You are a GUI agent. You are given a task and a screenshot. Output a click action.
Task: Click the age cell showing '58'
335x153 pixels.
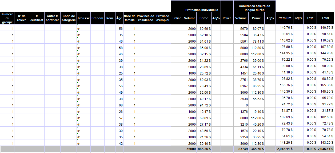[119, 47]
